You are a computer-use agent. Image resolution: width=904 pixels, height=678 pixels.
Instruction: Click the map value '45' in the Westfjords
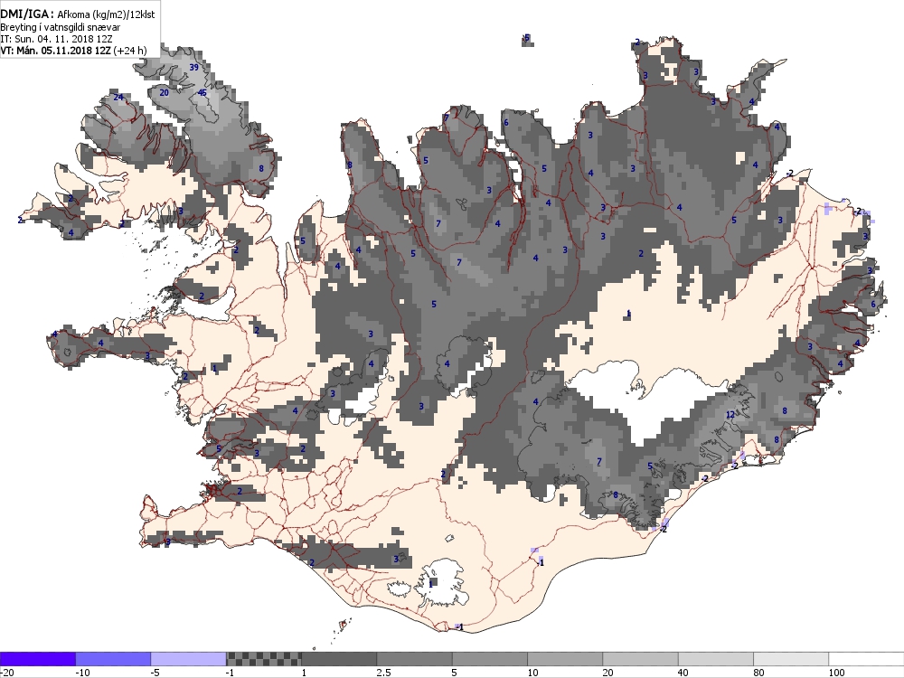click(202, 92)
